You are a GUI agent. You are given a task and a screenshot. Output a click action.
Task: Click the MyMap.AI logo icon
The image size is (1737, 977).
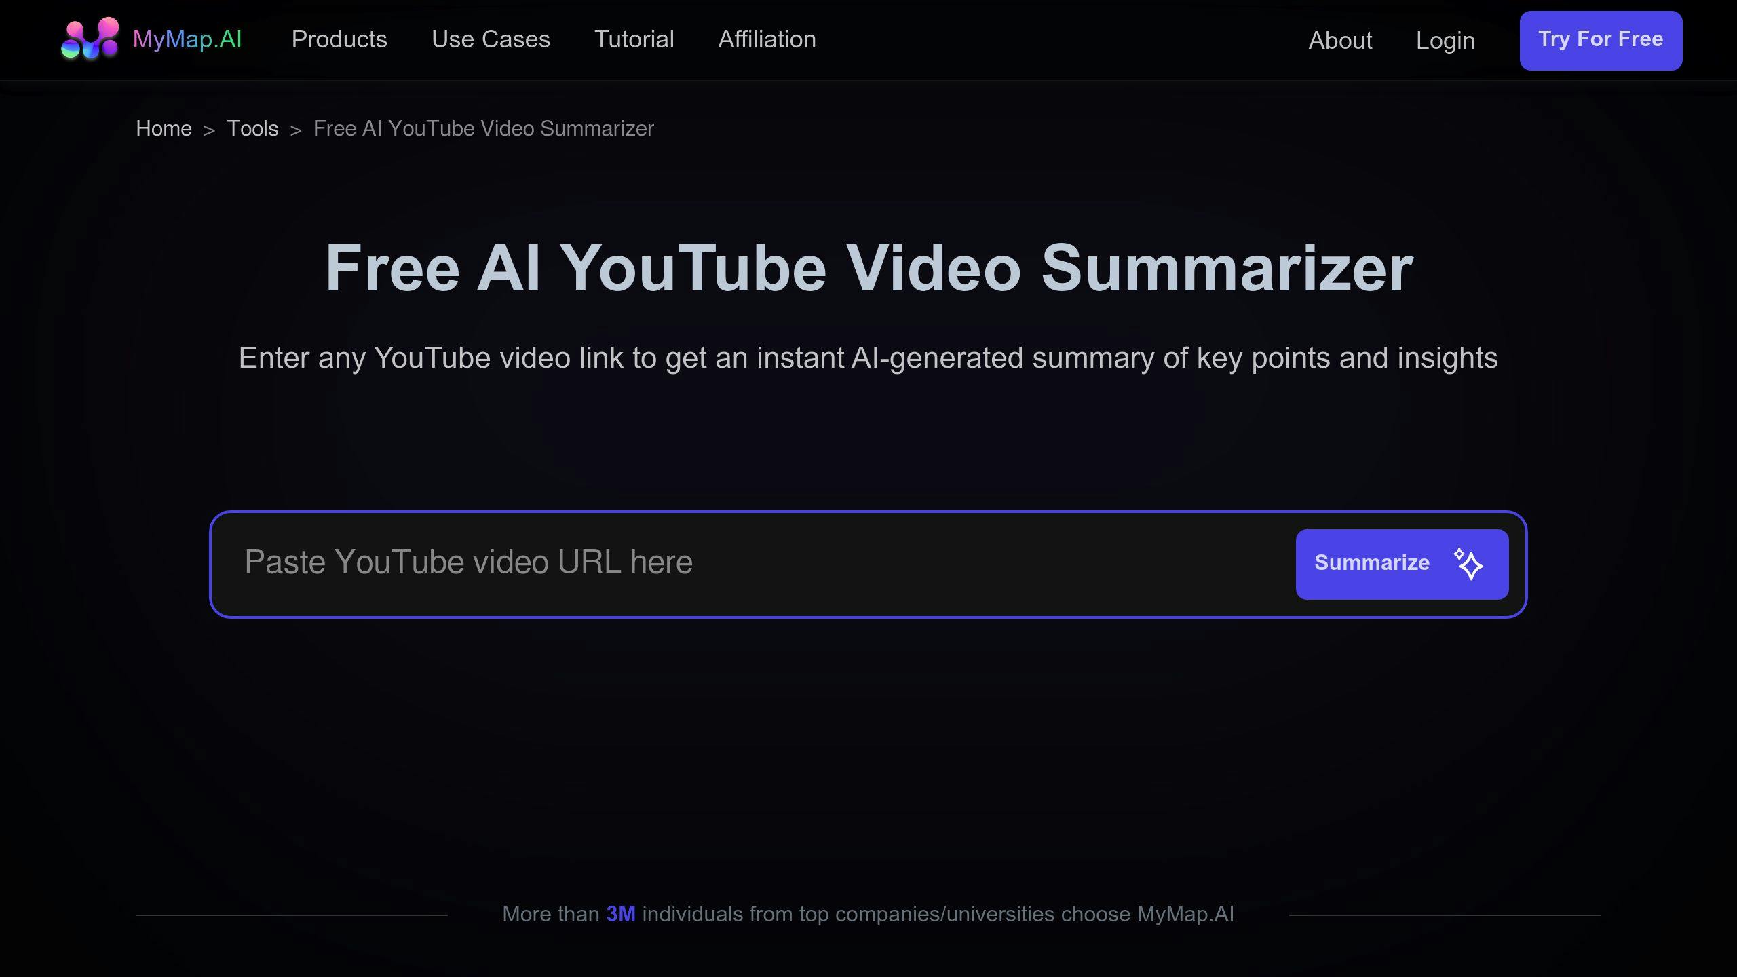click(90, 39)
